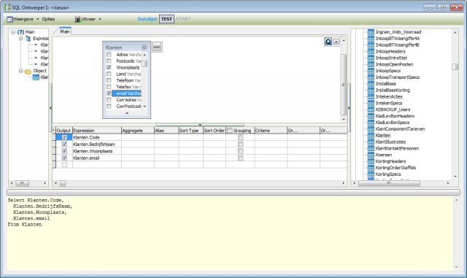
Task: Toggle the Grouping header checkbox
Action: click(x=230, y=131)
